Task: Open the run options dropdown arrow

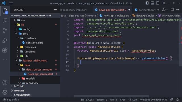Action: click(x=167, y=10)
